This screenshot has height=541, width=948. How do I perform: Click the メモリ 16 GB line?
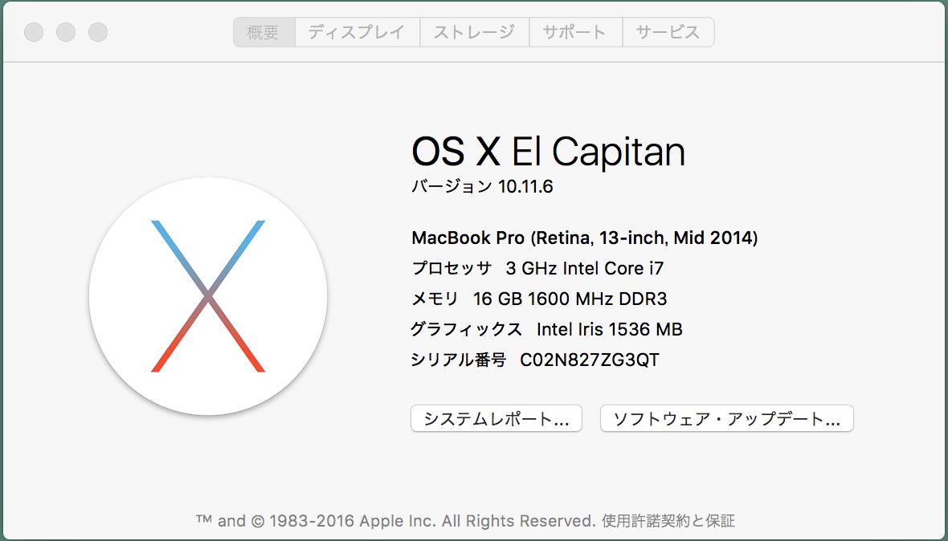click(x=539, y=299)
